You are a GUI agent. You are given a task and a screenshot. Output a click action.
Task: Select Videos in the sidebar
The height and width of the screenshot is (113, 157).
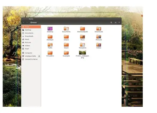[31, 46]
